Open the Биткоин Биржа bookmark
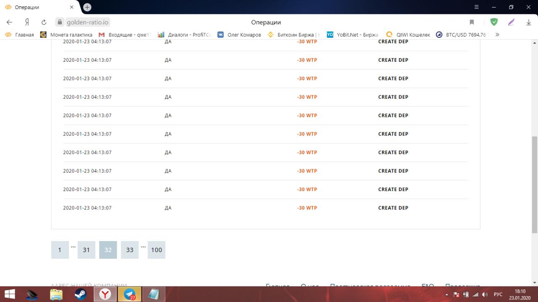Image resolution: width=538 pixels, height=302 pixels. pos(294,35)
